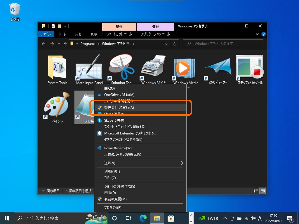Choose PowerRename(W) menu entry

click(140, 148)
